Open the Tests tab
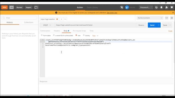 point(91,31)
